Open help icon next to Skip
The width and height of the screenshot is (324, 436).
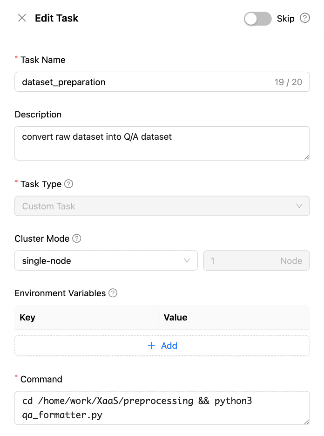[305, 18]
